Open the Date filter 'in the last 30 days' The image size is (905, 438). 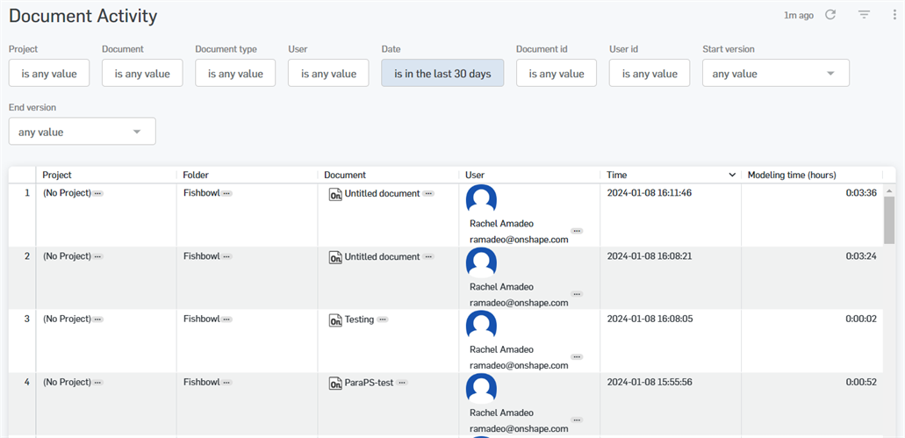(442, 74)
